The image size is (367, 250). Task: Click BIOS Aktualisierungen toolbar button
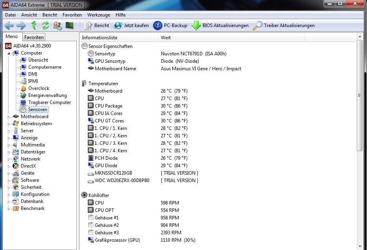point(220,26)
